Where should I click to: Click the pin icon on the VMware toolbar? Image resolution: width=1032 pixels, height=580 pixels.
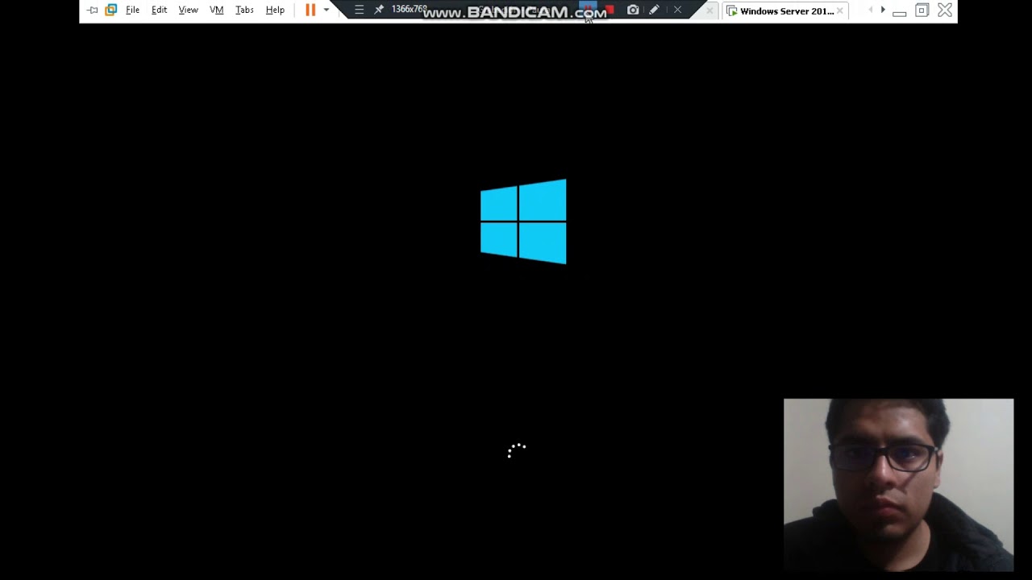[x=92, y=10]
